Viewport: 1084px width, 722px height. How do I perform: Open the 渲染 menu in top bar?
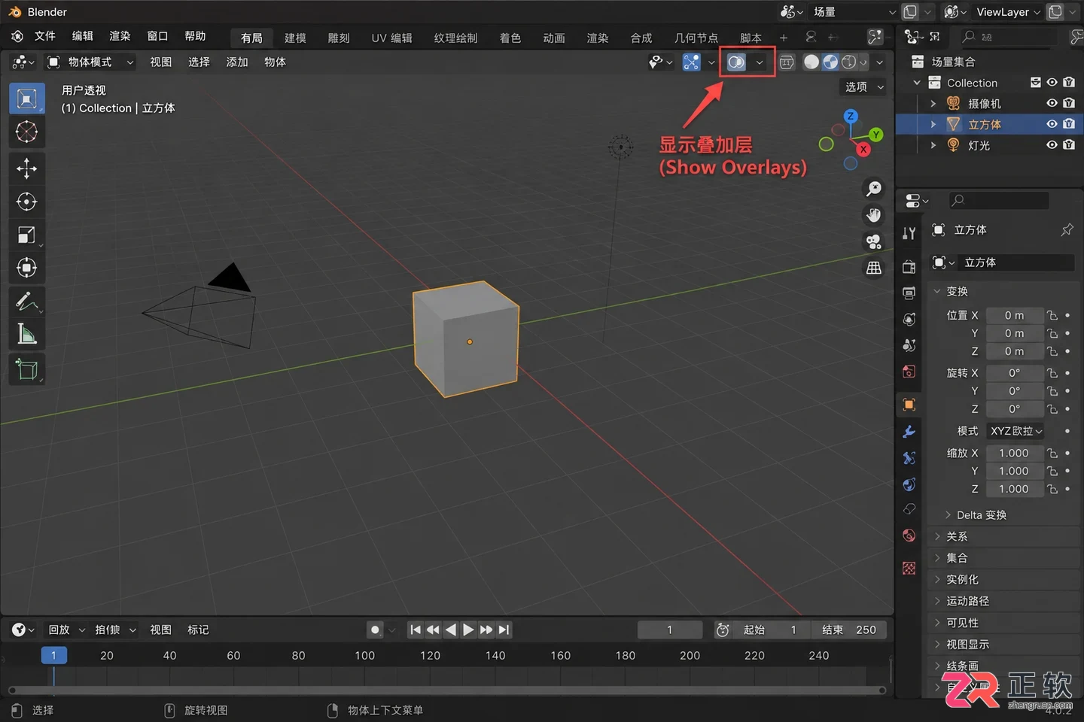(x=120, y=36)
